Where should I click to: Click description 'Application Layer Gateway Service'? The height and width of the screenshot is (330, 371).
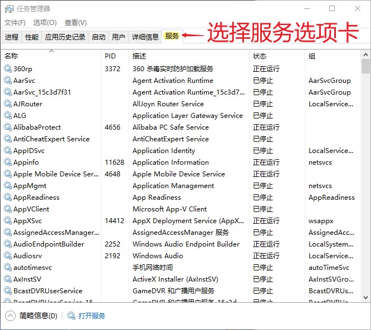click(188, 116)
